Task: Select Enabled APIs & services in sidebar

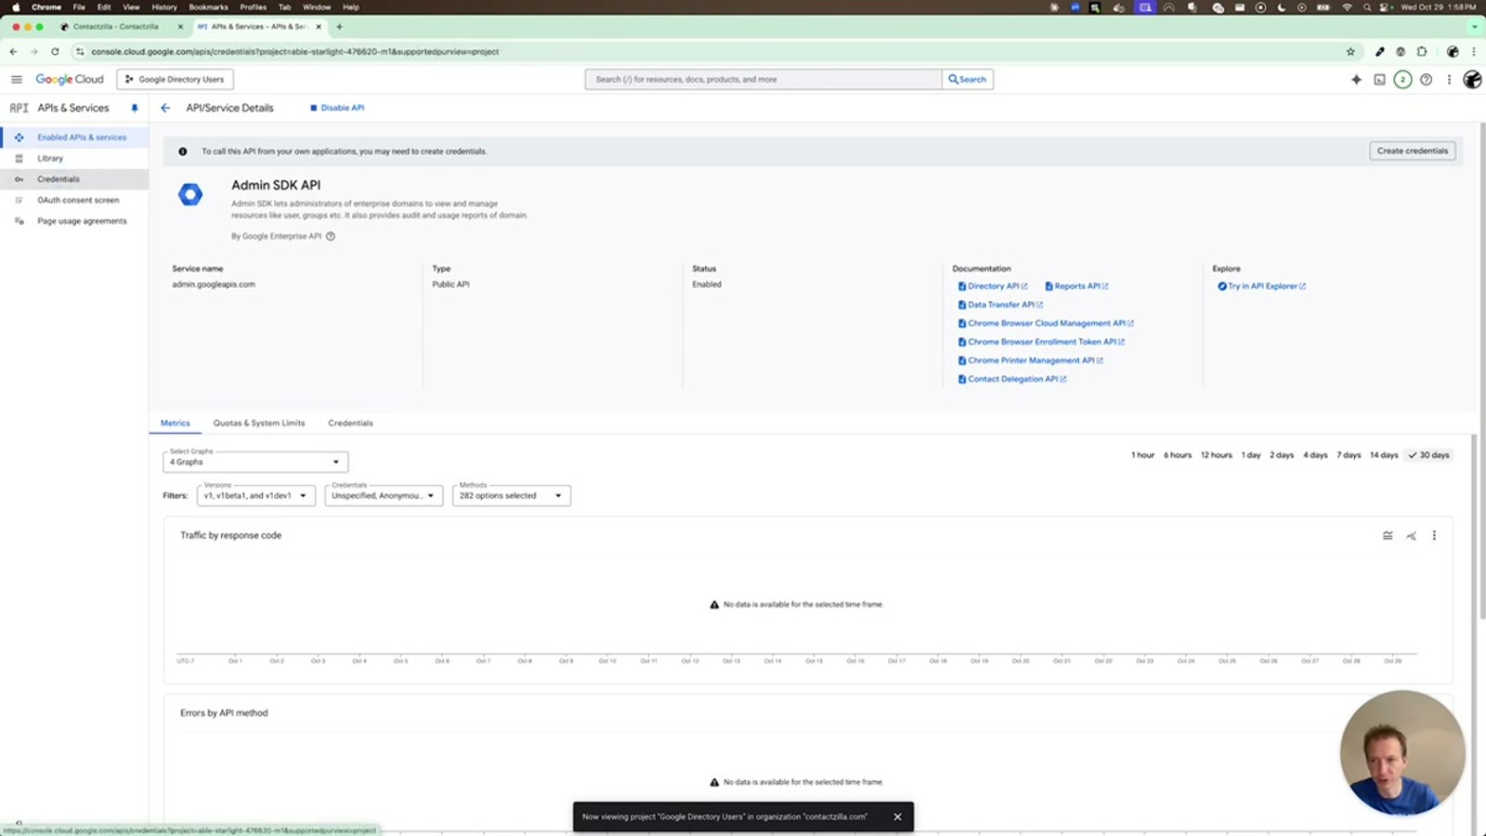Action: pyautogui.click(x=74, y=137)
